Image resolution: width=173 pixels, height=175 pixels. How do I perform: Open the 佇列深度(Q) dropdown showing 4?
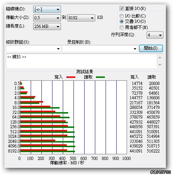point(155,35)
